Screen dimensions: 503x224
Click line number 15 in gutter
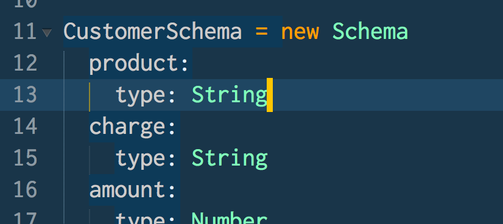(x=26, y=158)
